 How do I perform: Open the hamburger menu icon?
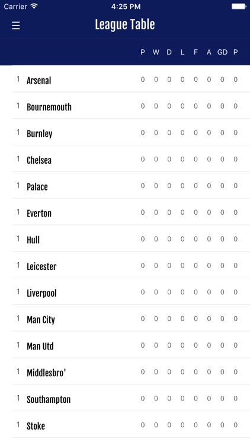click(x=16, y=26)
